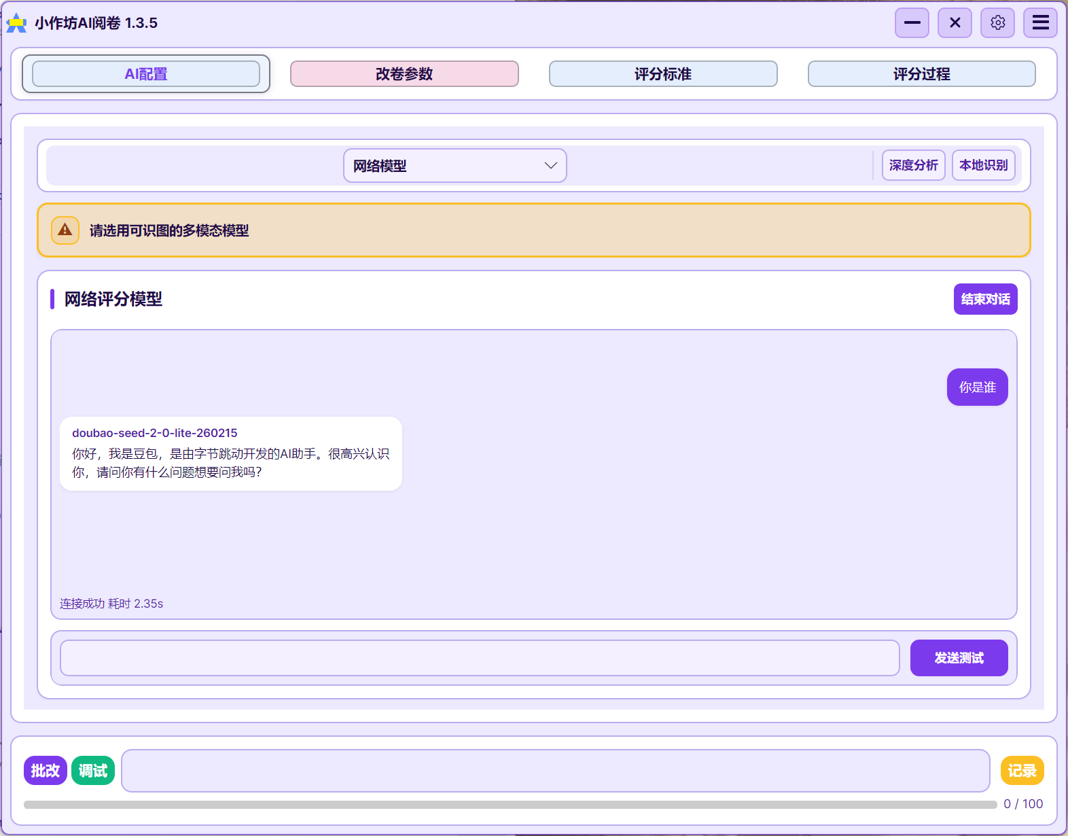Click the 0 / 100 progress bar
This screenshot has height=836, width=1068.
510,805
